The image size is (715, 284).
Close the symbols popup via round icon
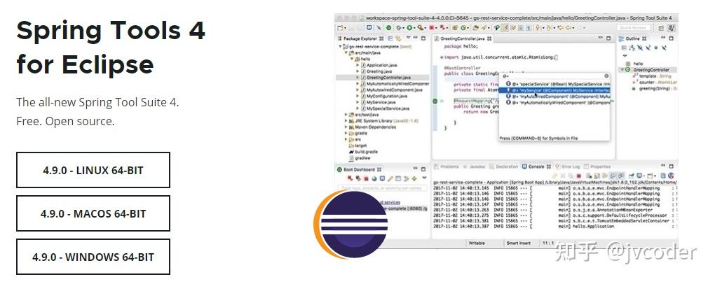click(606, 76)
